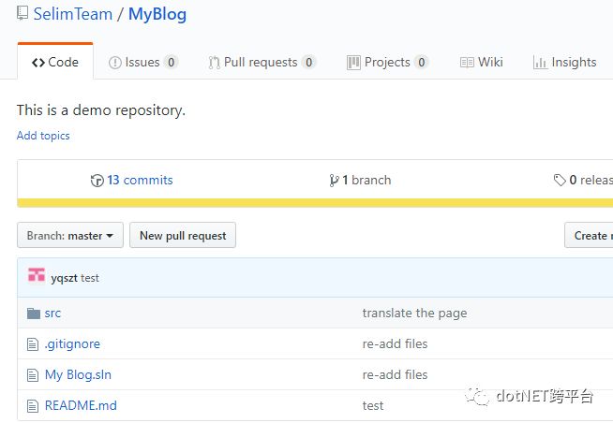Click the pull request branch icon
613x423 pixels.
(x=214, y=63)
